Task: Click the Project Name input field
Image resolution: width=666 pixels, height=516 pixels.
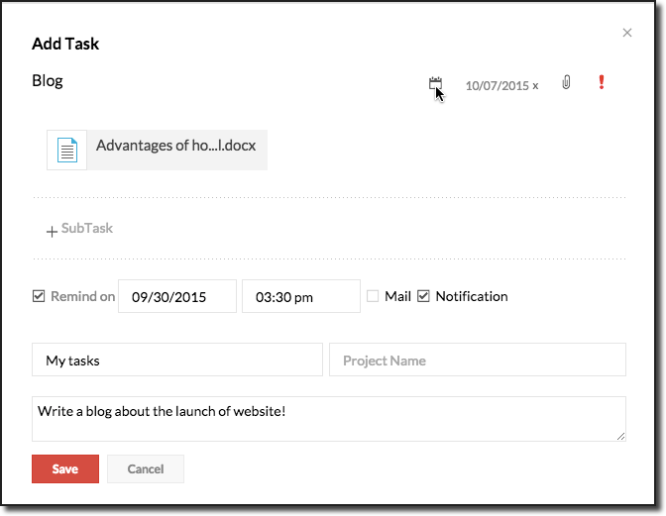Action: 477,361
